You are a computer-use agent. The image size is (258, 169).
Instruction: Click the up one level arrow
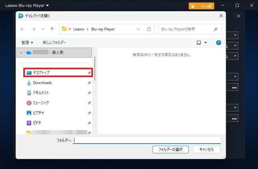(52, 29)
